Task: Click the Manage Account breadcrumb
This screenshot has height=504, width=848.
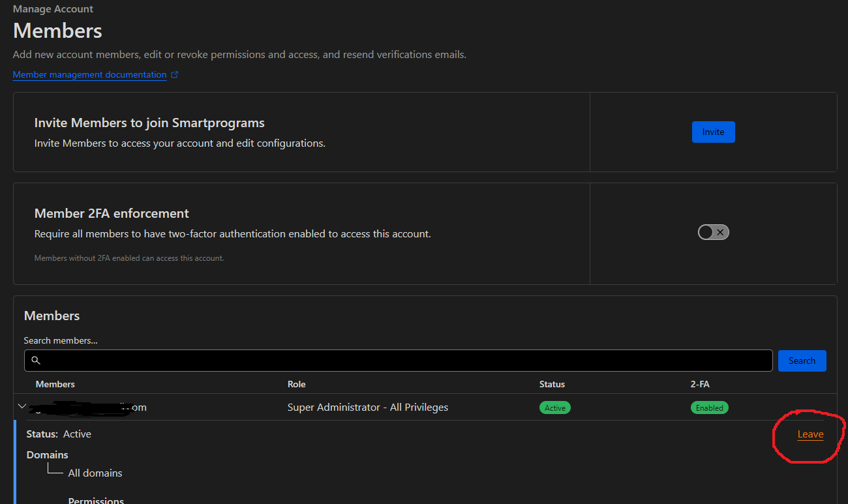Action: coord(53,9)
